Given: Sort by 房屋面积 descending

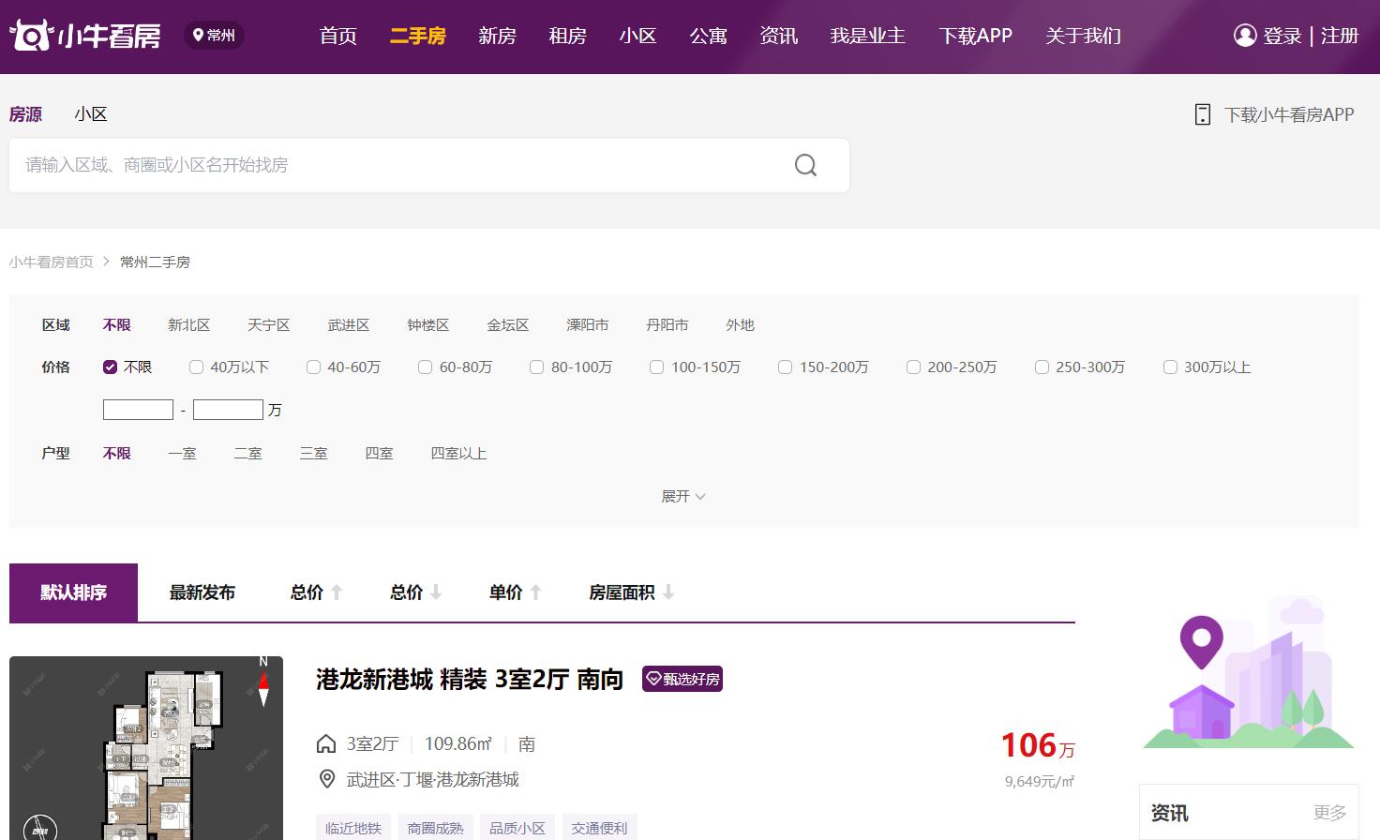Looking at the screenshot, I should click(x=631, y=592).
